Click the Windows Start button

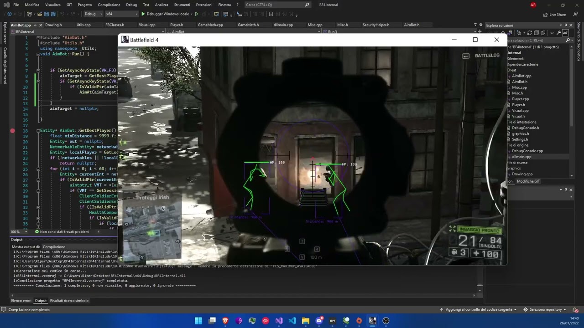[198, 321]
